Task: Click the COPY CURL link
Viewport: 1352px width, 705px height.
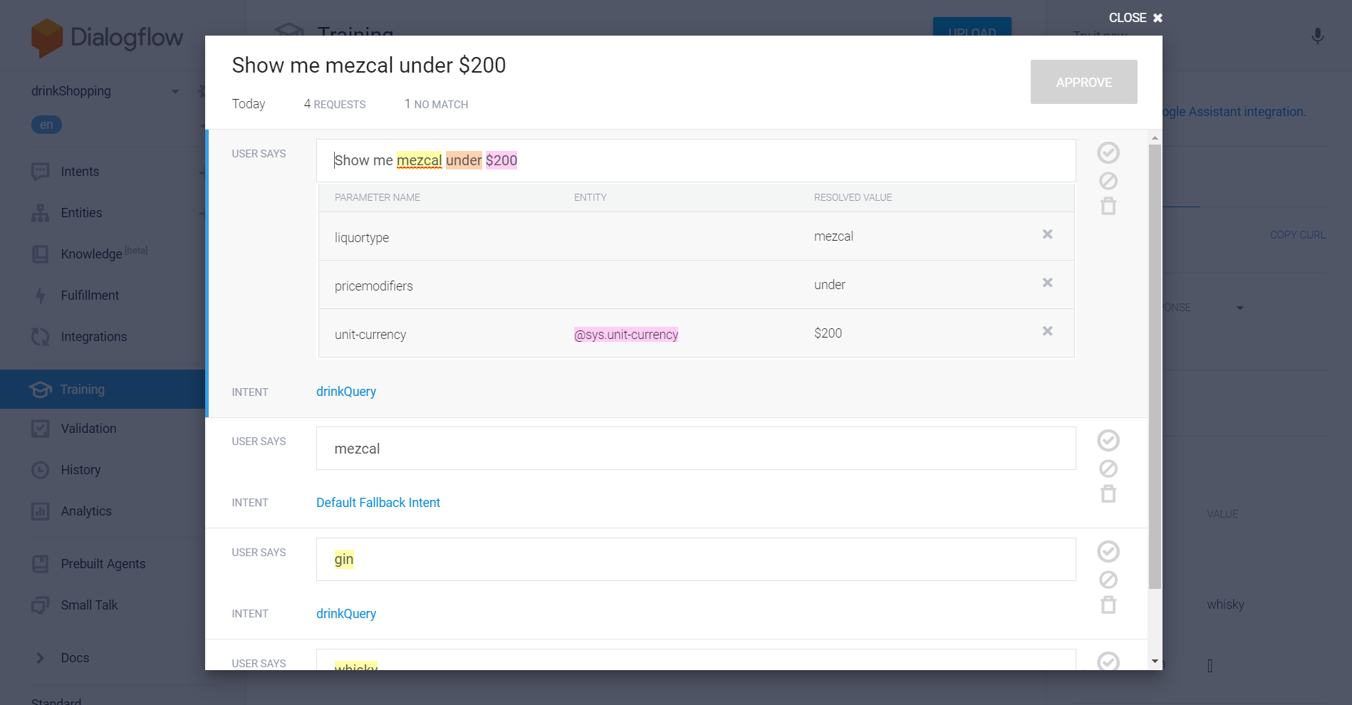Action: [x=1297, y=235]
